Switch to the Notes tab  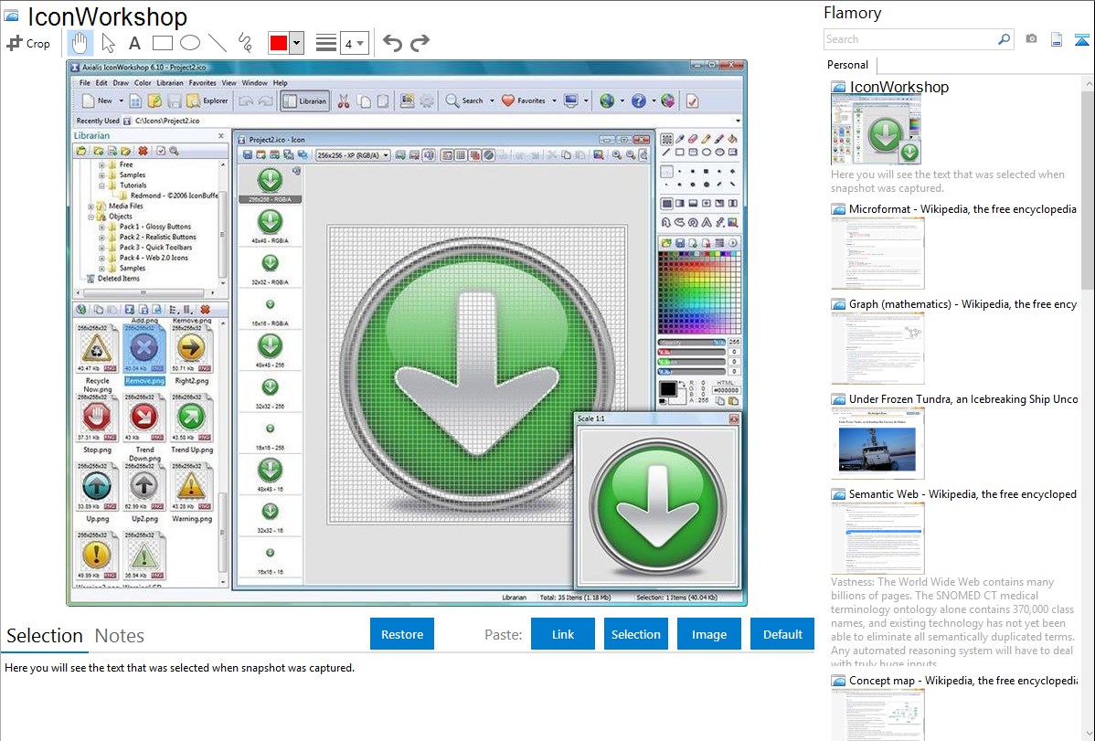click(x=120, y=636)
